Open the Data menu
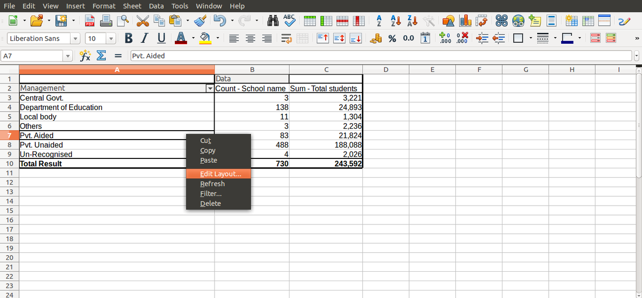The height and width of the screenshot is (298, 642). (x=156, y=6)
